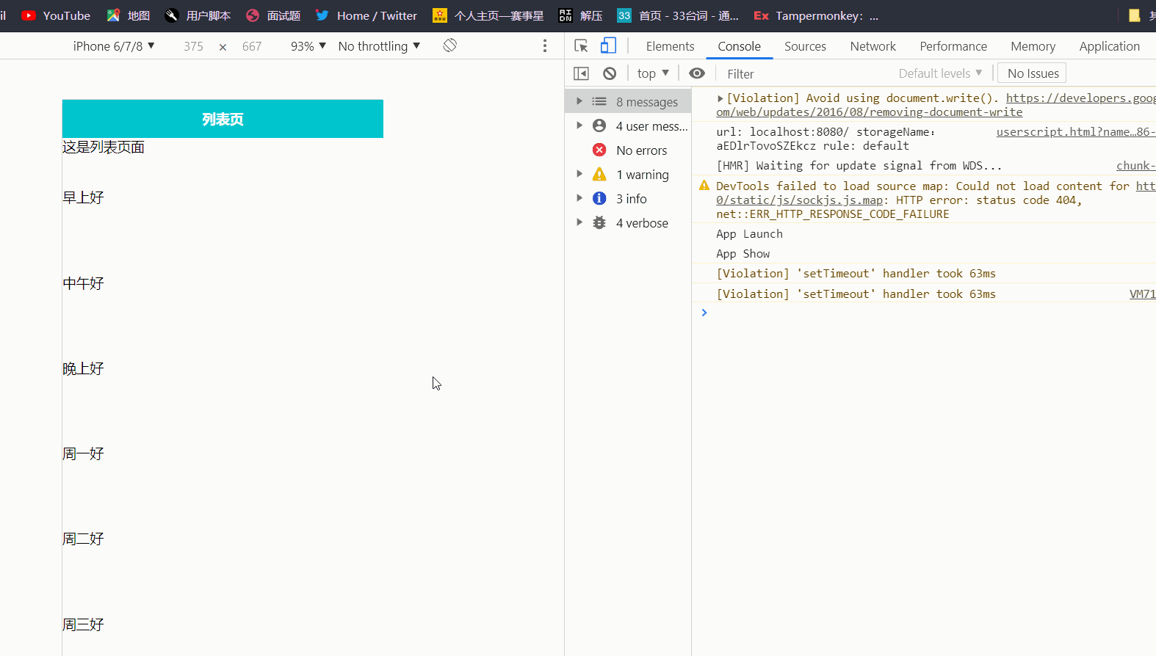Clear the console with the ban icon
The width and height of the screenshot is (1156, 656).
(610, 73)
